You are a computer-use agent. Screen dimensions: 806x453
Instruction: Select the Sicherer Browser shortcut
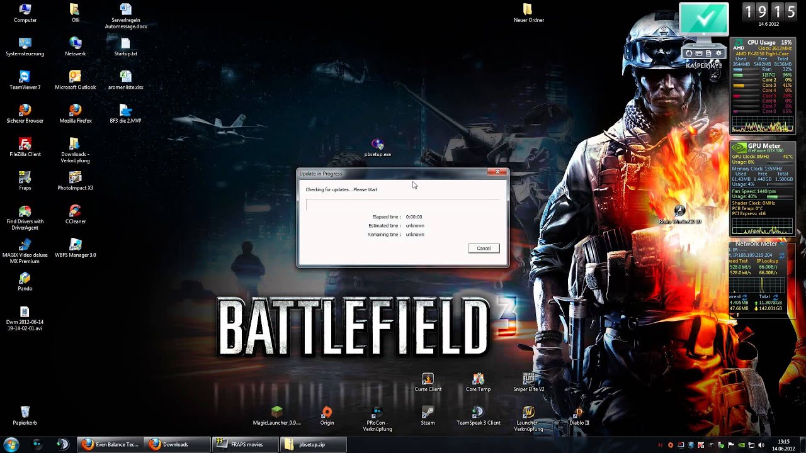point(25,114)
